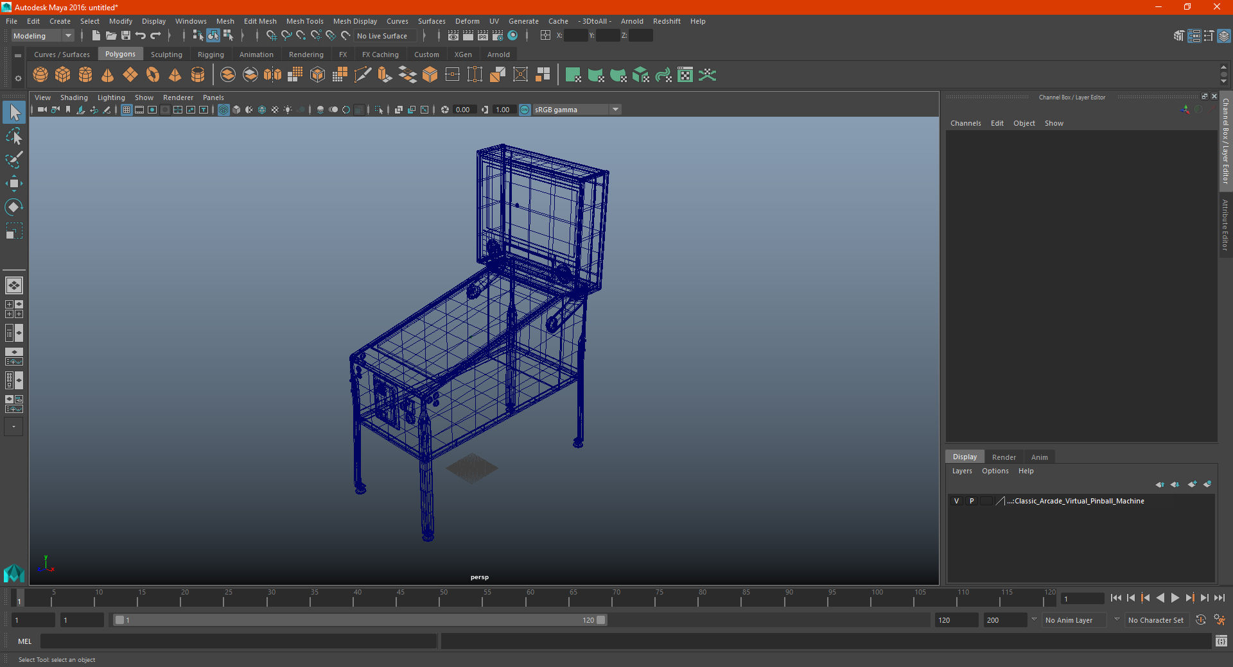Screen dimensions: 1233x667
Task: Open Render Settings clapperboard with gear icon
Action: pyautogui.click(x=498, y=36)
